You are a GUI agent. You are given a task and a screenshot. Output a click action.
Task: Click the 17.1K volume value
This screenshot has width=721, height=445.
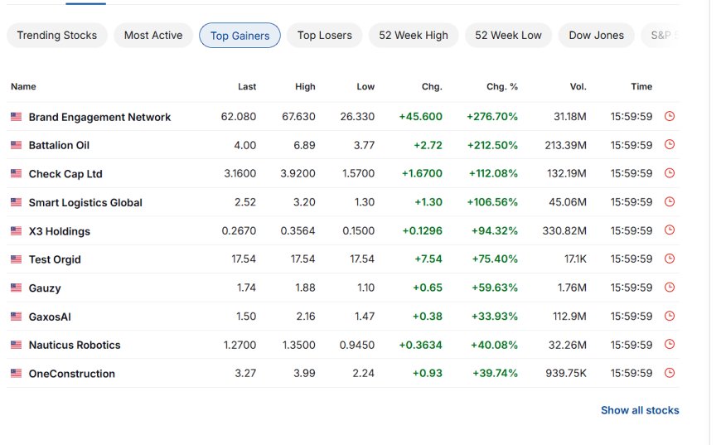(575, 259)
